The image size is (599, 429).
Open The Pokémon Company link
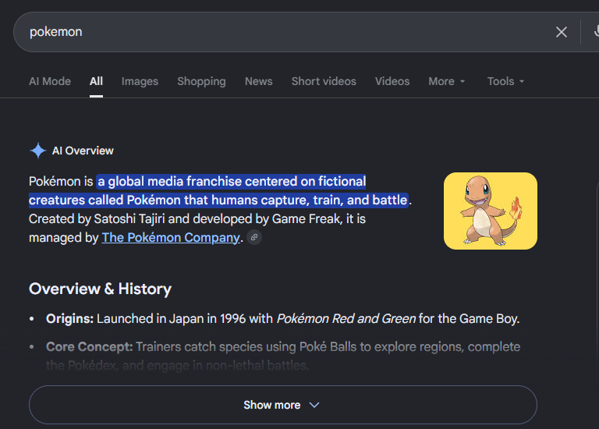pos(171,238)
